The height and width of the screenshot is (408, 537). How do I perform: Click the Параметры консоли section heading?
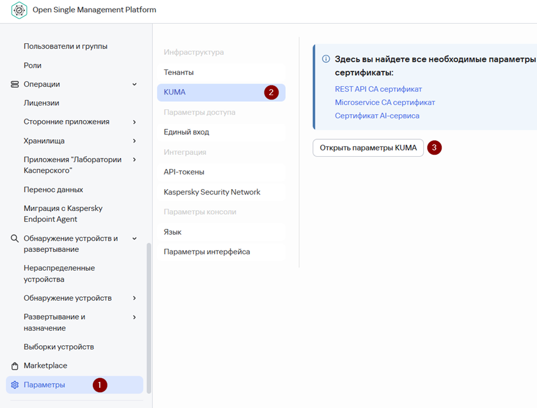[x=200, y=212]
